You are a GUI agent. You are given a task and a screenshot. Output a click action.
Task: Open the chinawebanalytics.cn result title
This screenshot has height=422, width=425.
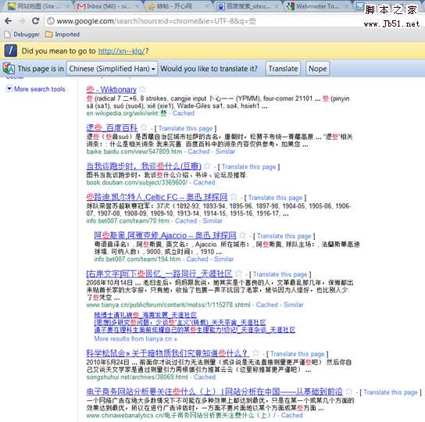[214, 392]
